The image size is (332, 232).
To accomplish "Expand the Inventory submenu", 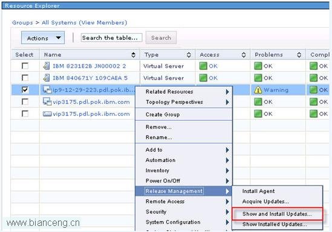I will click(184, 170).
